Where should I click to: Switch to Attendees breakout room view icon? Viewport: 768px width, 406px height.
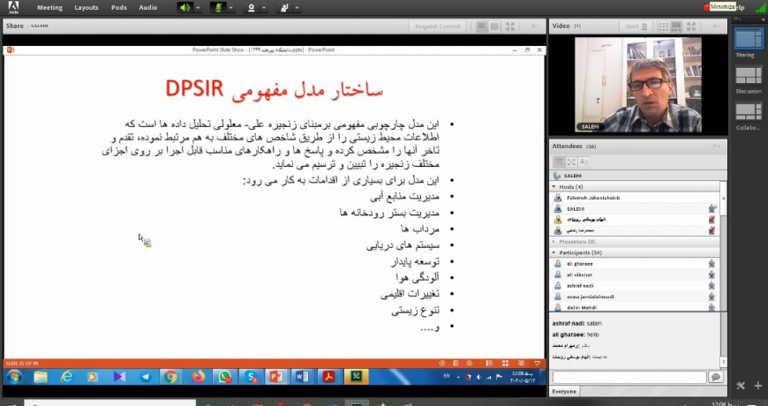click(x=571, y=162)
